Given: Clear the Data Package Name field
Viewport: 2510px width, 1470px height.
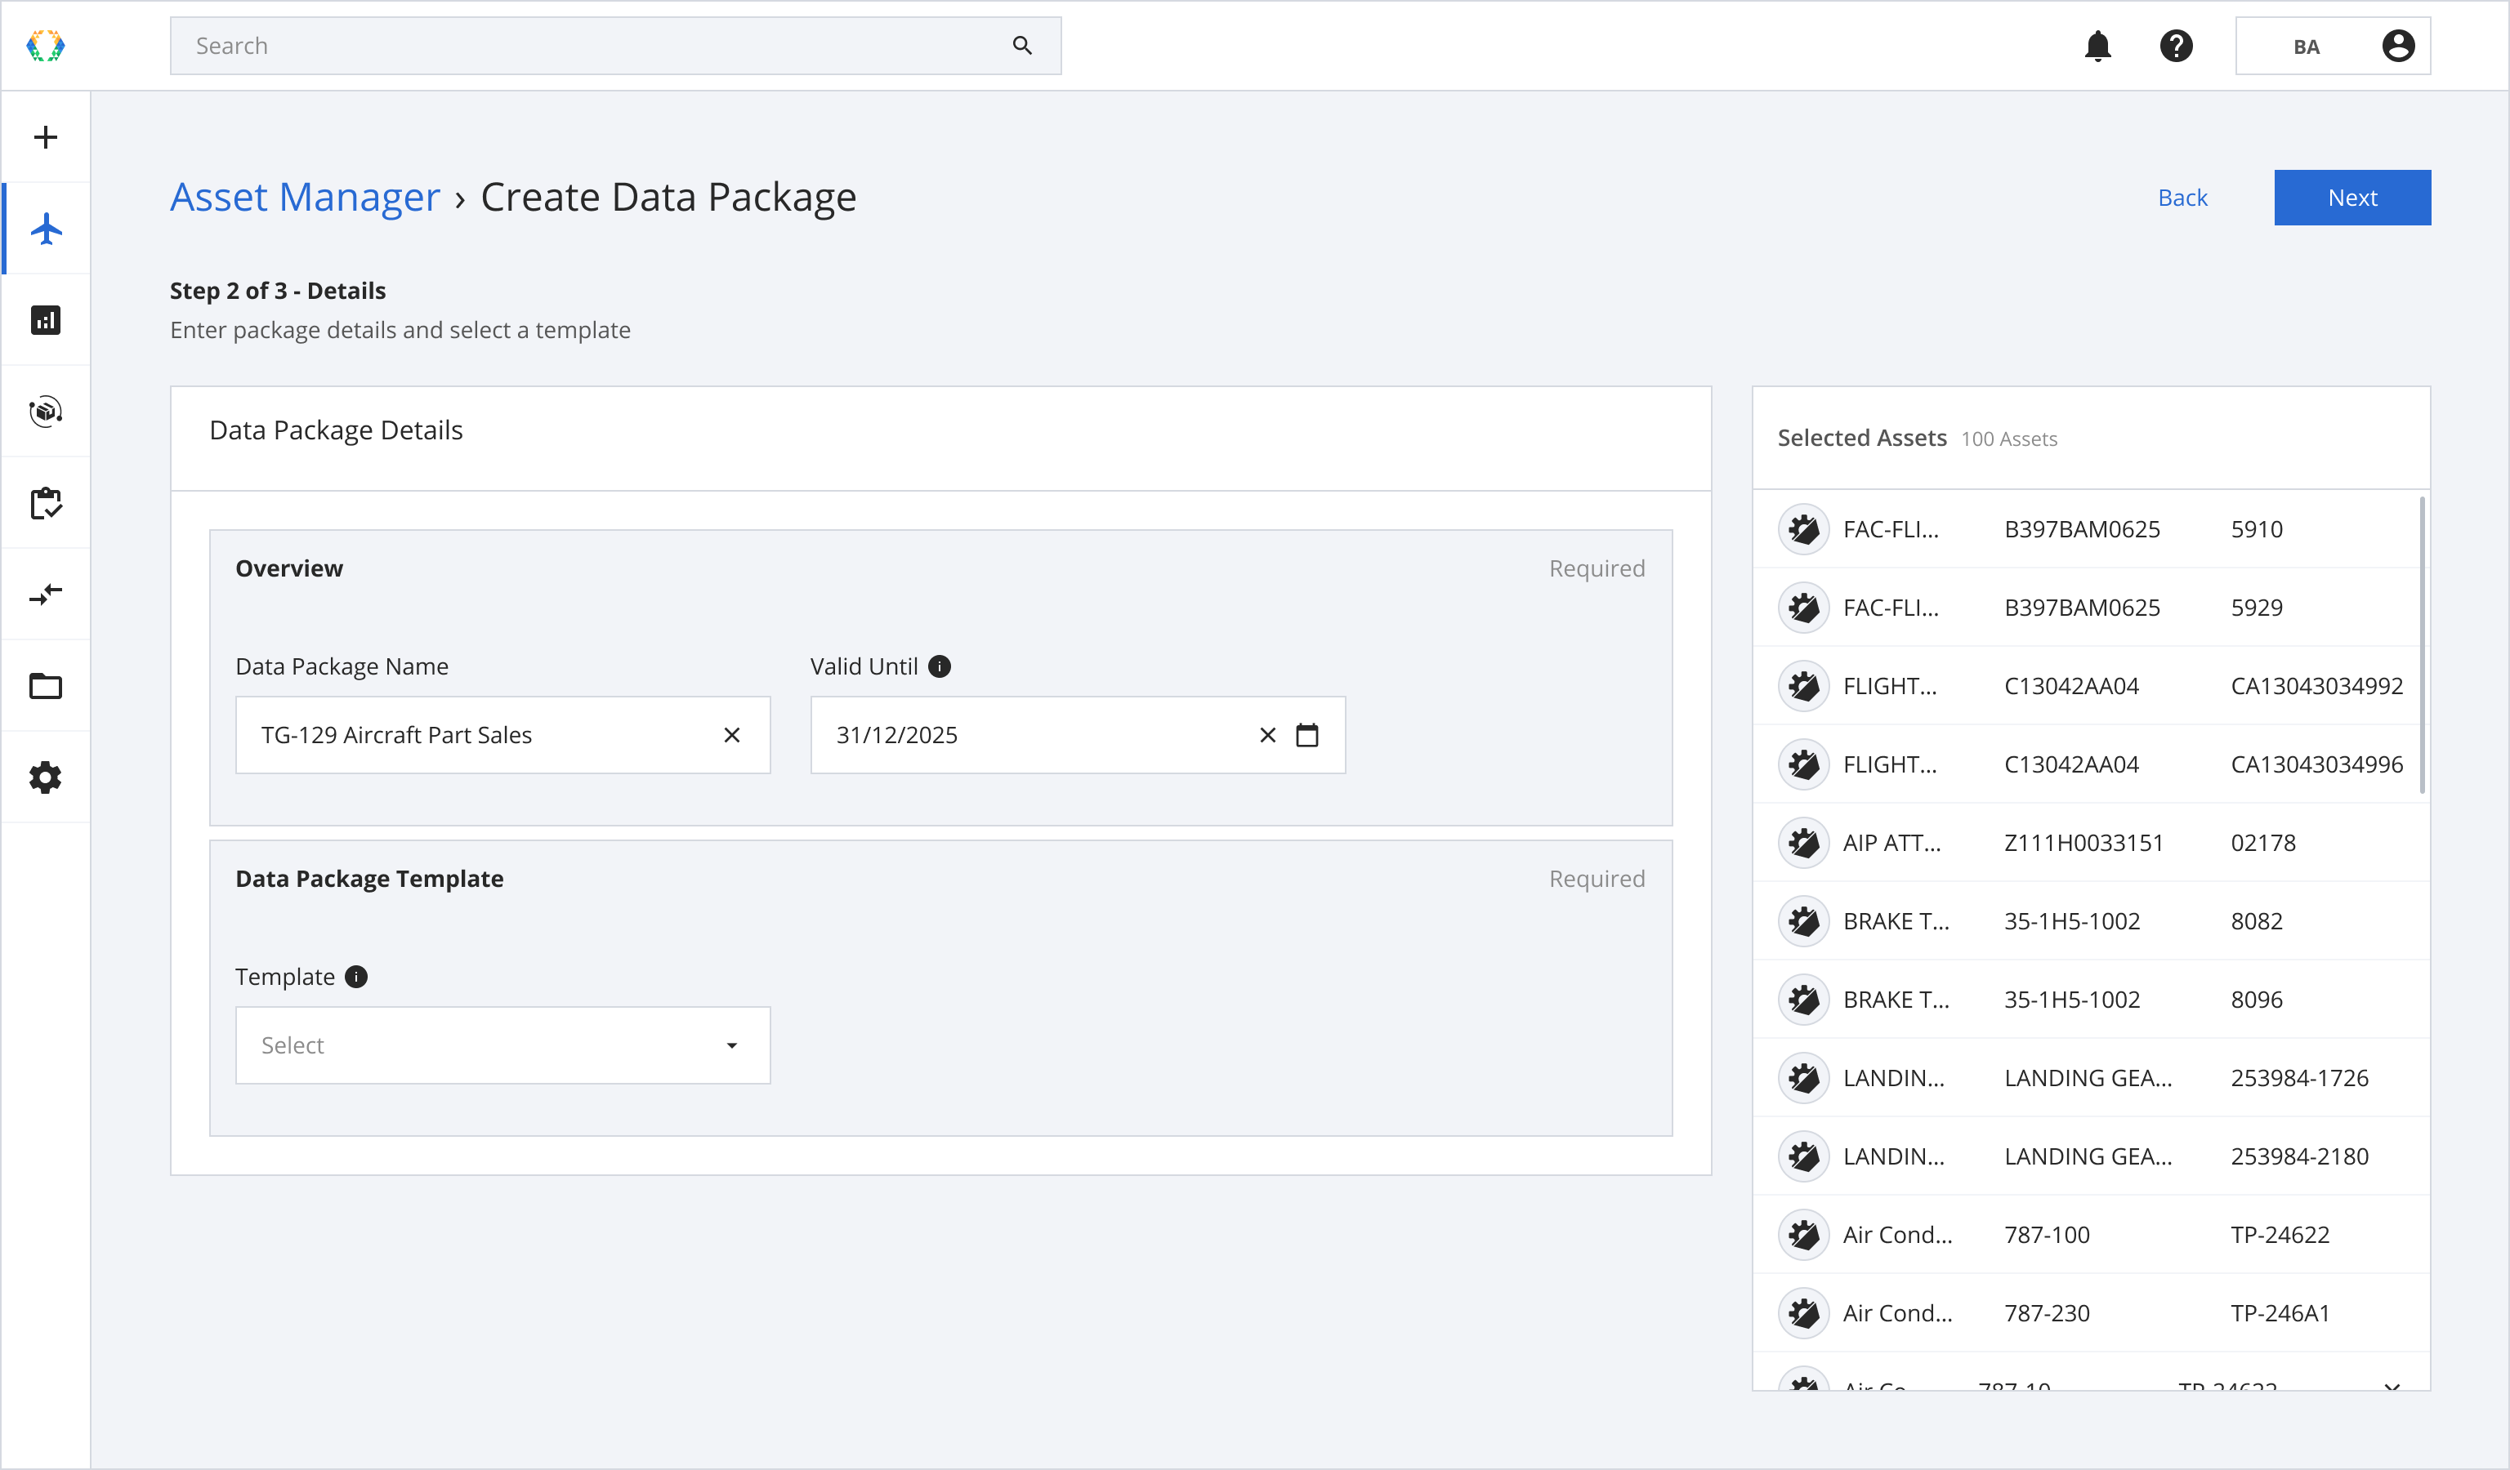Looking at the screenshot, I should [732, 736].
